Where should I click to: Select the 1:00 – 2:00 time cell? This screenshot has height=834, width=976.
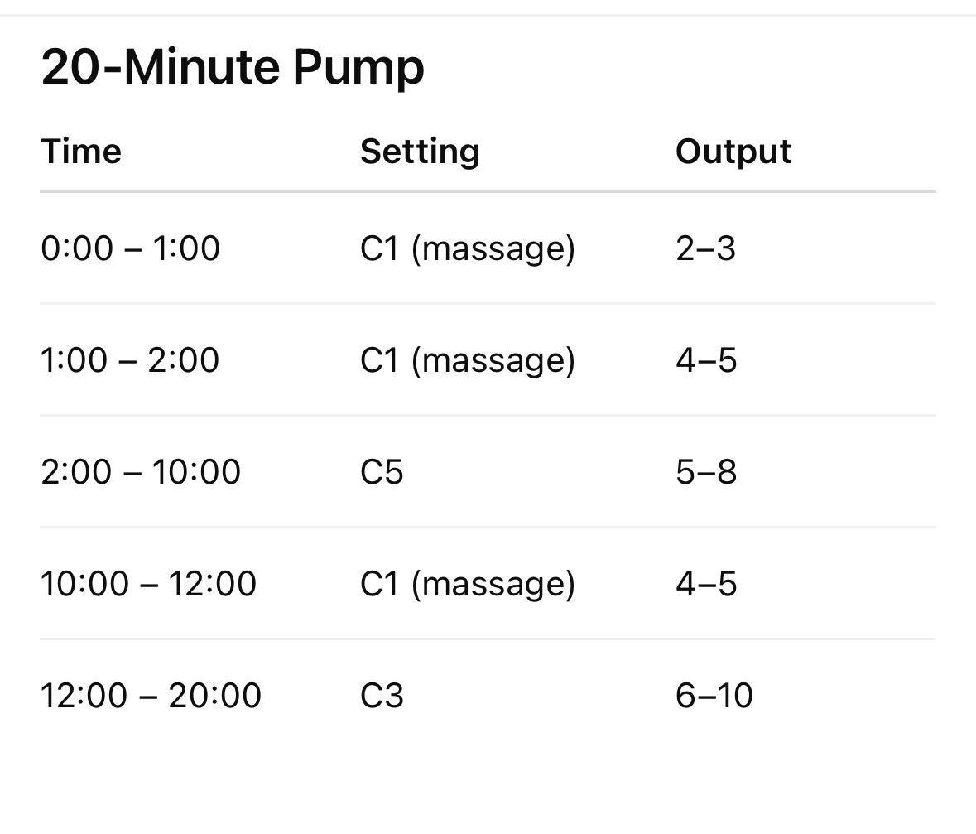[130, 360]
